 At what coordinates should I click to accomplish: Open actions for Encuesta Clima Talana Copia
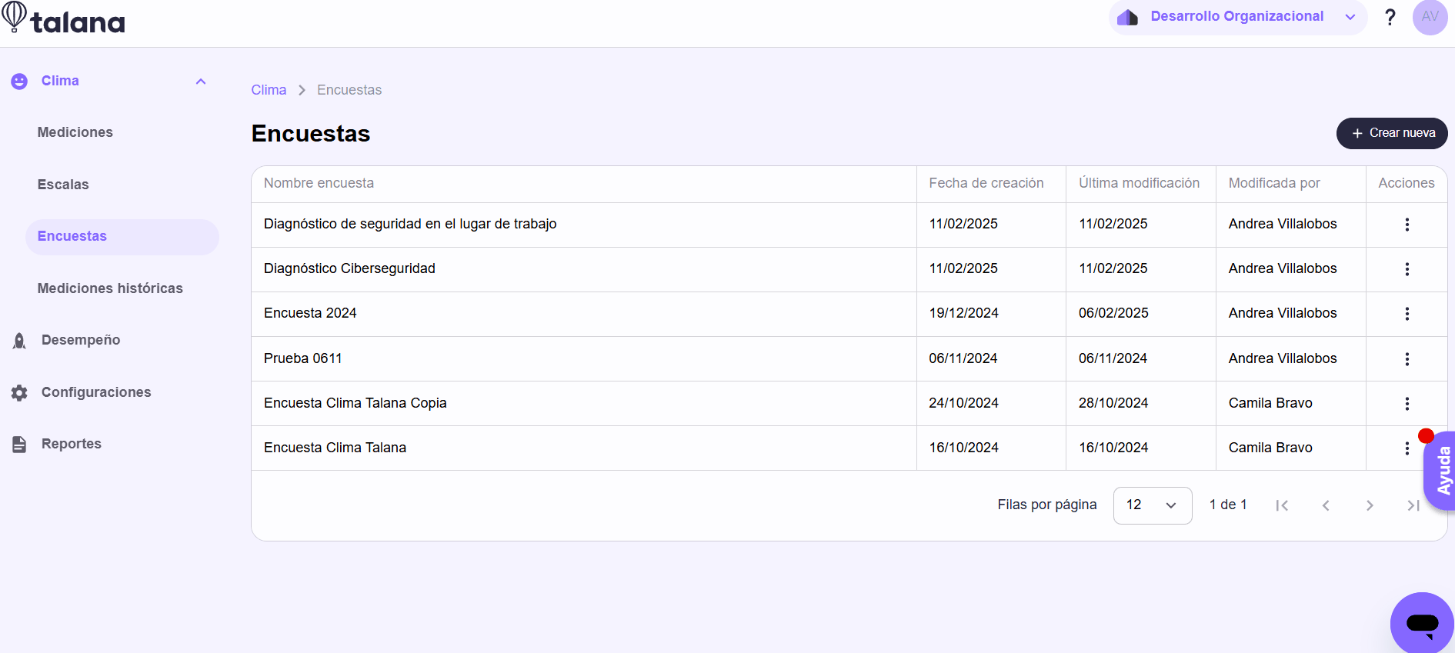1407,404
